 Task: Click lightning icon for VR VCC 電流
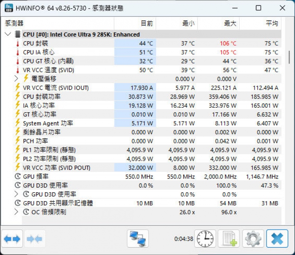click(x=18, y=87)
